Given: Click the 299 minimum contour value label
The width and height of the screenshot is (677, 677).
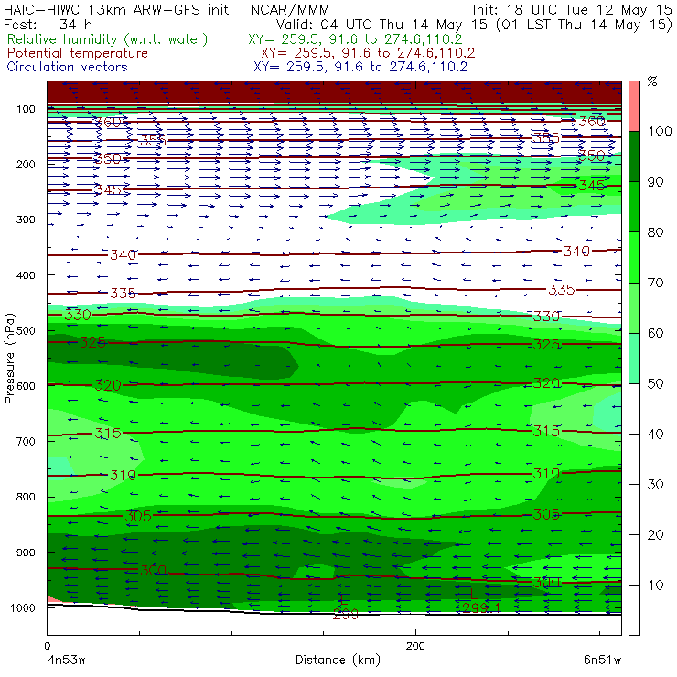Looking at the screenshot, I should 346,615.
